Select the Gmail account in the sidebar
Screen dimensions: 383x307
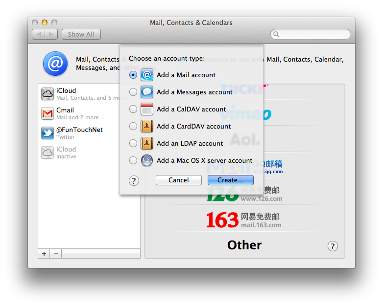pyautogui.click(x=89, y=113)
